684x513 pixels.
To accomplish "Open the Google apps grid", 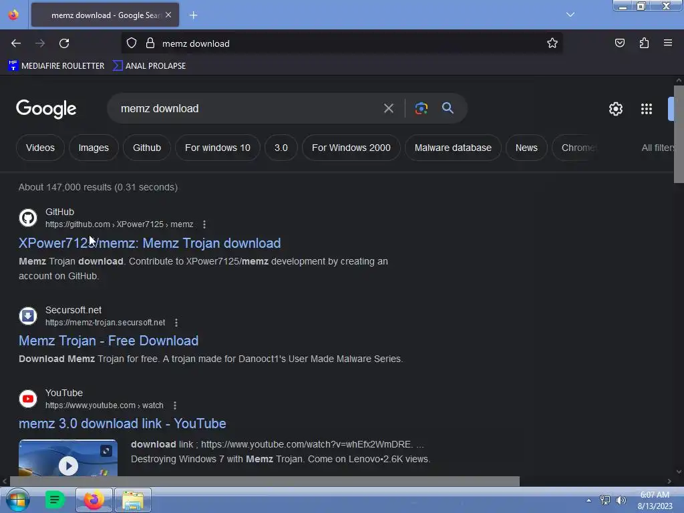I will [x=647, y=109].
